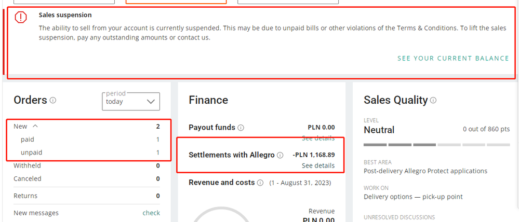Open the period dropdown set to today
This screenshot has width=519, height=222.
131,102
